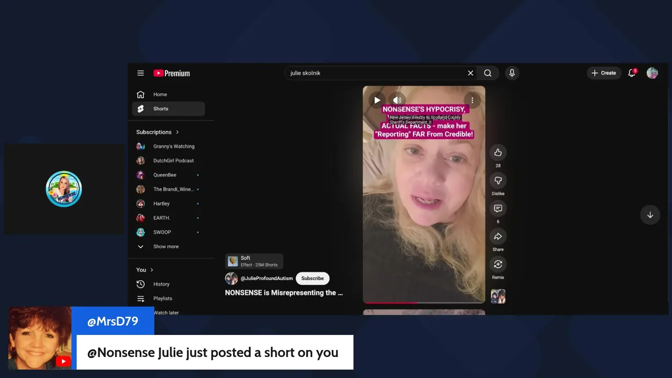The width and height of the screenshot is (672, 378).
Task: Clear the search text with X icon
Action: click(470, 73)
